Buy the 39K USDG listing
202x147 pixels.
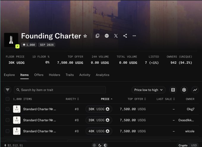coord(99,120)
